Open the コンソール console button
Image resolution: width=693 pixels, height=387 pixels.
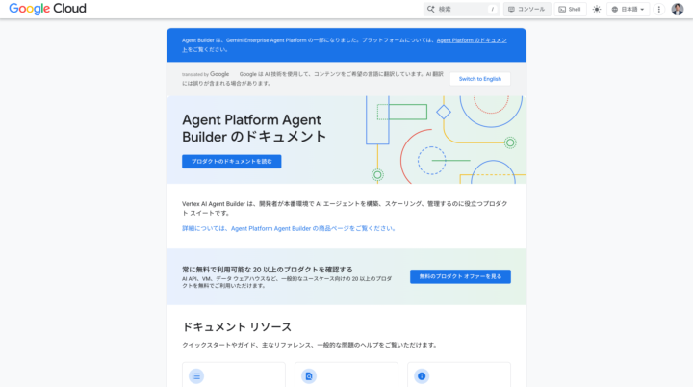[526, 9]
